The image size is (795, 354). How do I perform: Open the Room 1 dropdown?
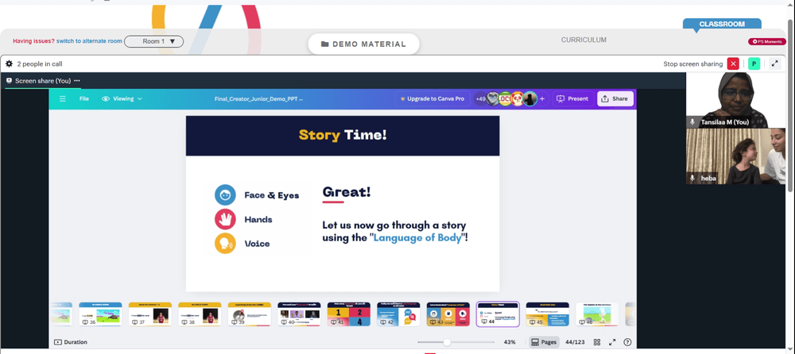tap(153, 41)
